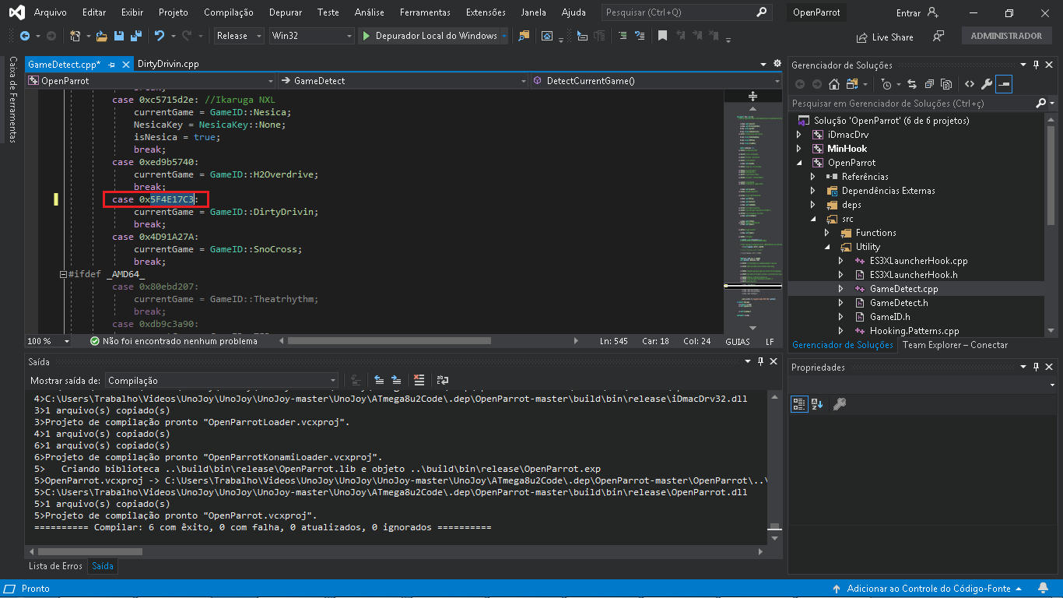Click the ADMINISTRADOR badge button
1063x598 pixels.
1006,36
